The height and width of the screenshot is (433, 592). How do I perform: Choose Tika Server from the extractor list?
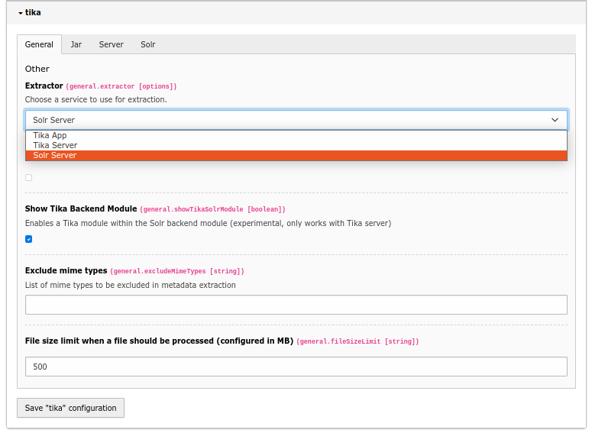pyautogui.click(x=296, y=145)
